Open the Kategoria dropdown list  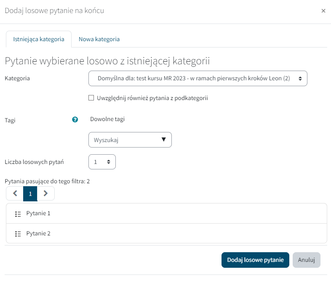[198, 78]
